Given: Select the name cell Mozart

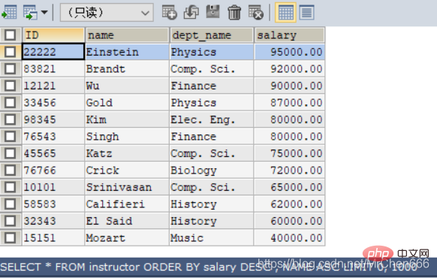Looking at the screenshot, I should pyautogui.click(x=127, y=238).
